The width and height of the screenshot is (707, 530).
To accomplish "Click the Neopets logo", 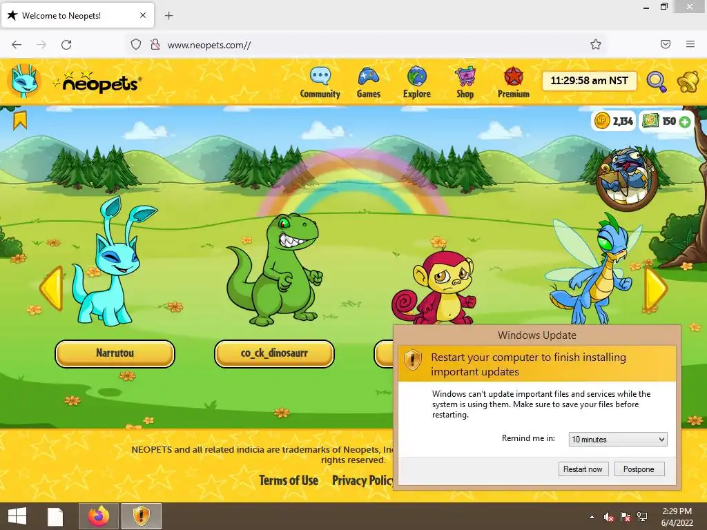I will pyautogui.click(x=98, y=82).
